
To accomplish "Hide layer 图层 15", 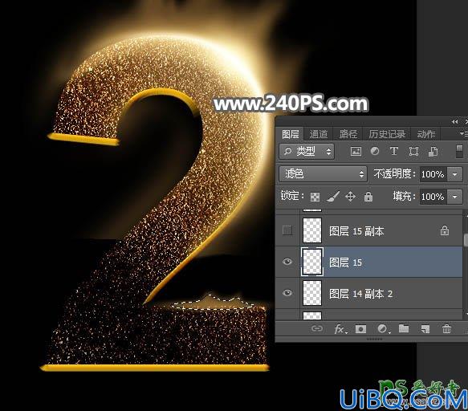I will click(x=287, y=262).
